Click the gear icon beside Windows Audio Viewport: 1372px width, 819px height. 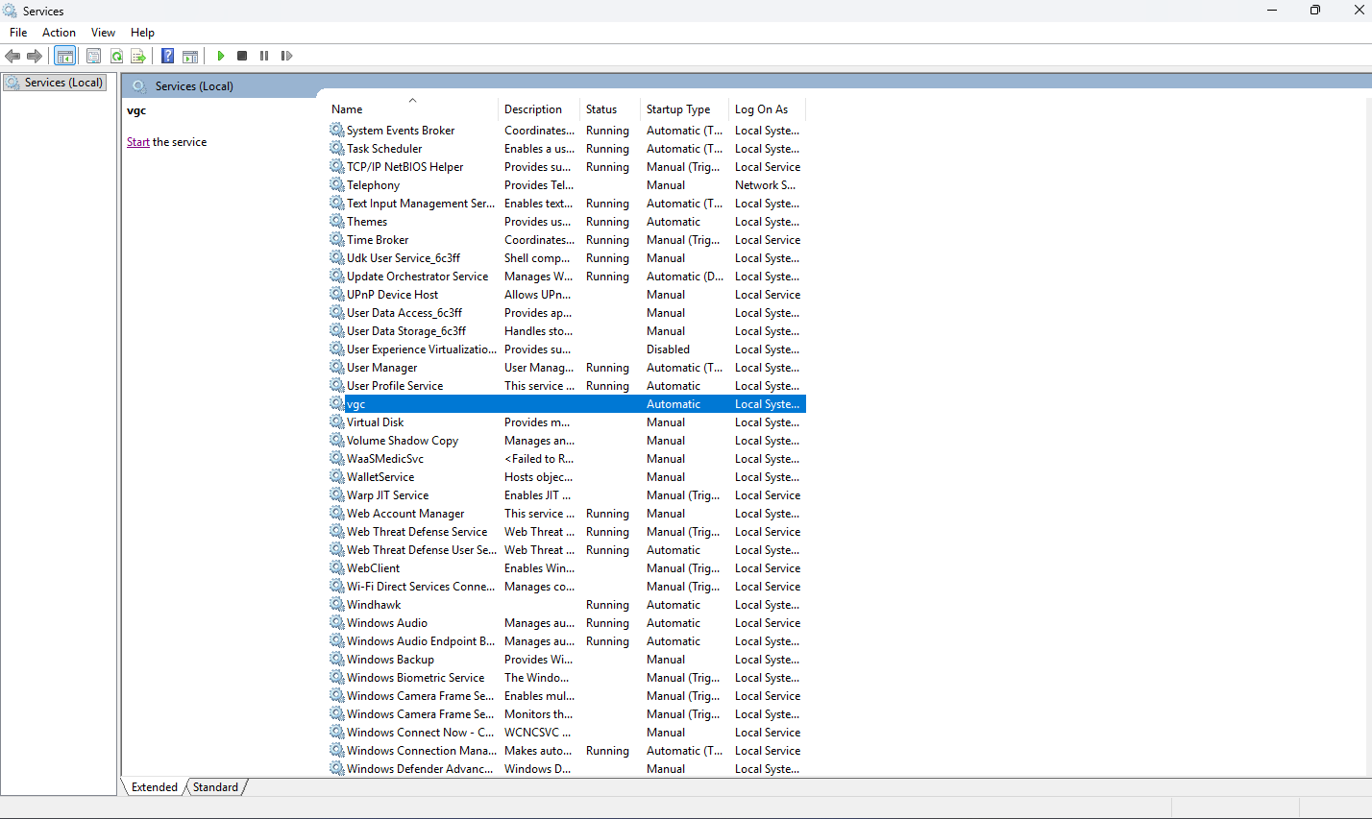(337, 623)
